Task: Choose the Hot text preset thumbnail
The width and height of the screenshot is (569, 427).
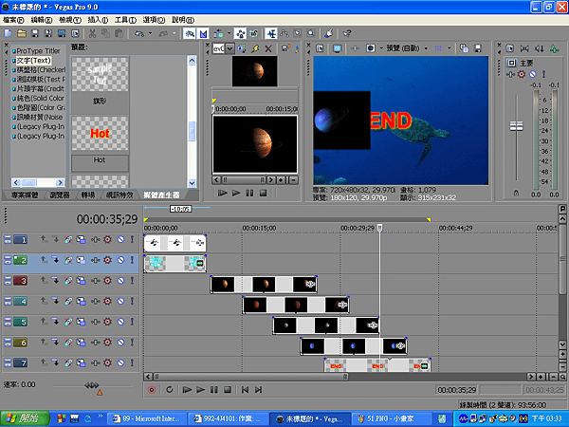Action: pyautogui.click(x=100, y=133)
